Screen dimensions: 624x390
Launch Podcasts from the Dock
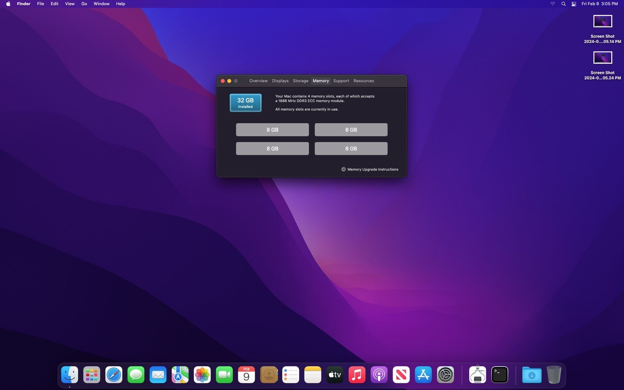point(379,375)
